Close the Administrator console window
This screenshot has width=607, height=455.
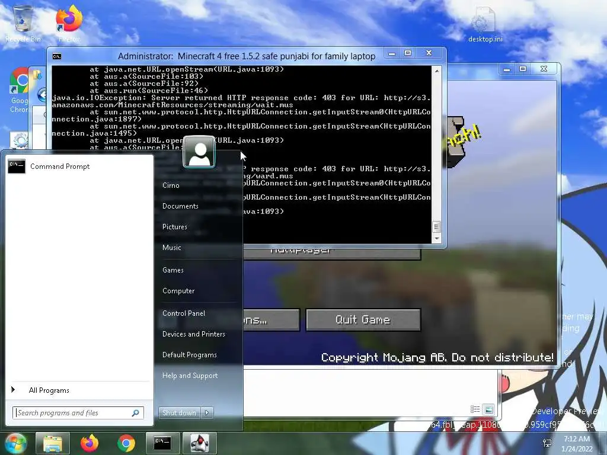coord(429,53)
